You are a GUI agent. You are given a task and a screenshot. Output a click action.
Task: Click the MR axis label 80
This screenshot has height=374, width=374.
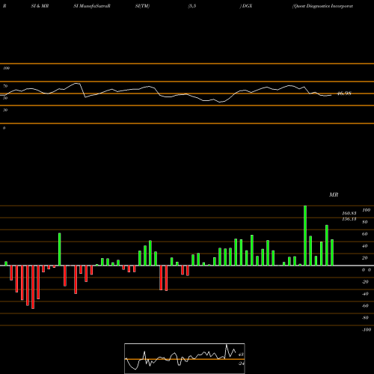click(x=365, y=222)
